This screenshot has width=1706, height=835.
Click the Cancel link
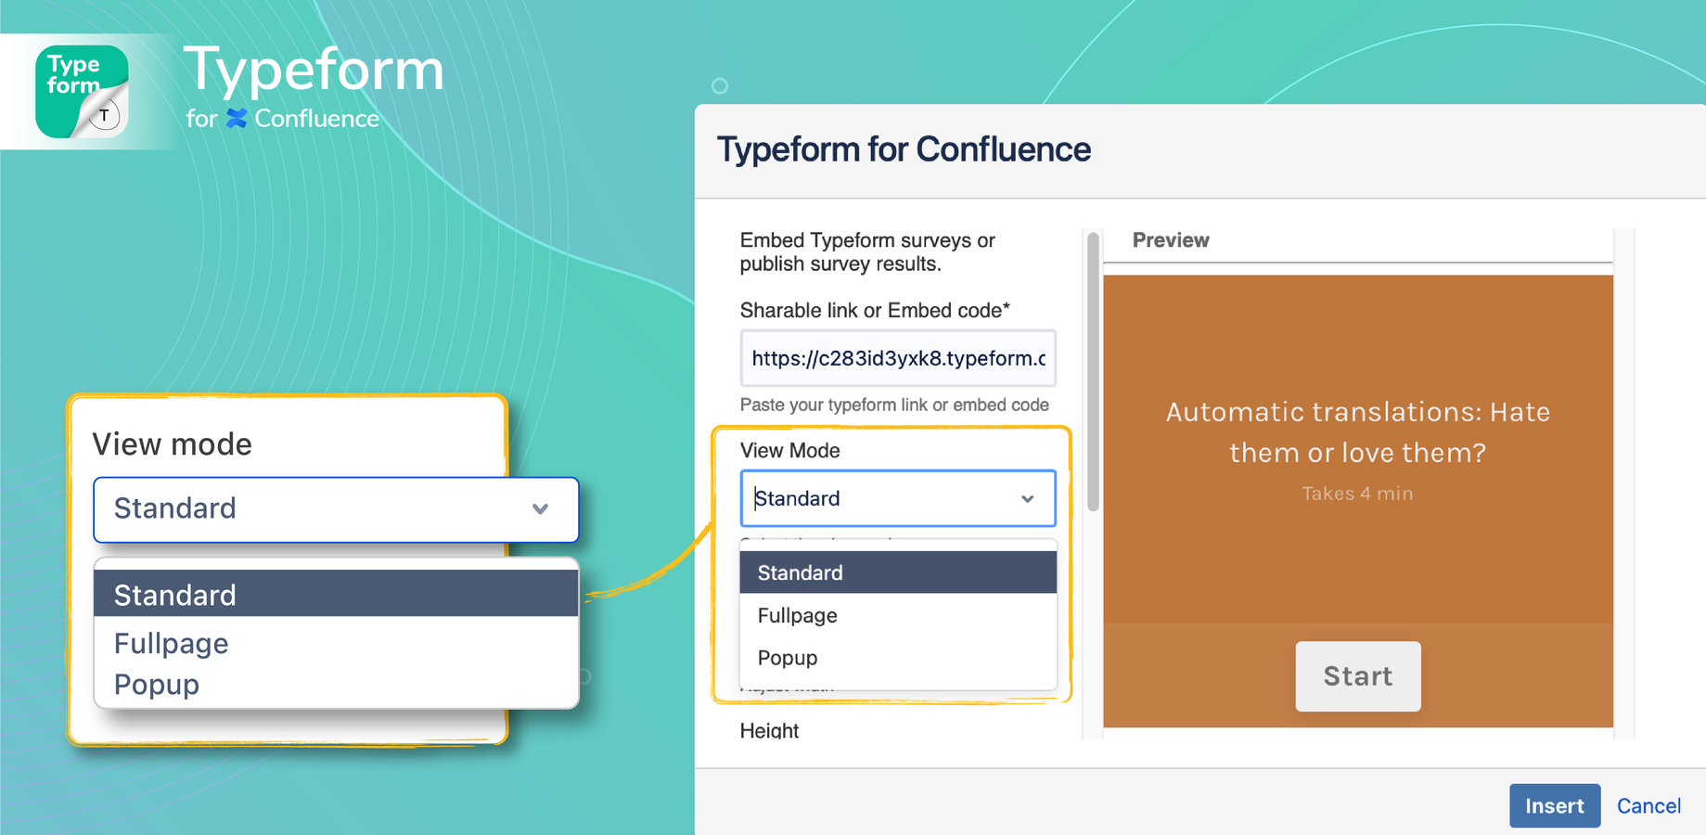pos(1648,806)
